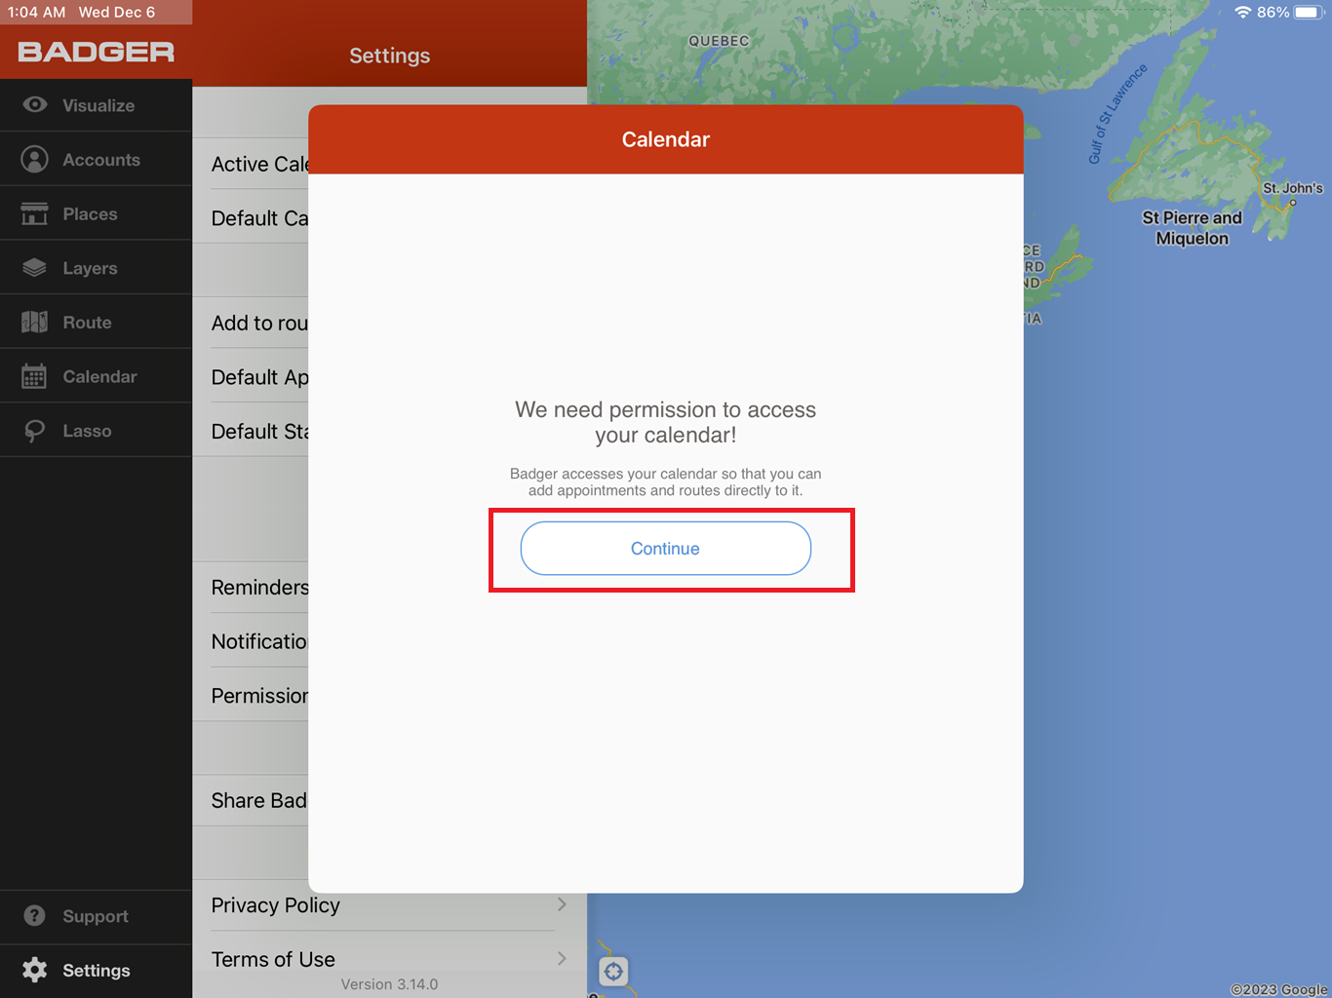Tap the current location button on the map

coord(614,971)
